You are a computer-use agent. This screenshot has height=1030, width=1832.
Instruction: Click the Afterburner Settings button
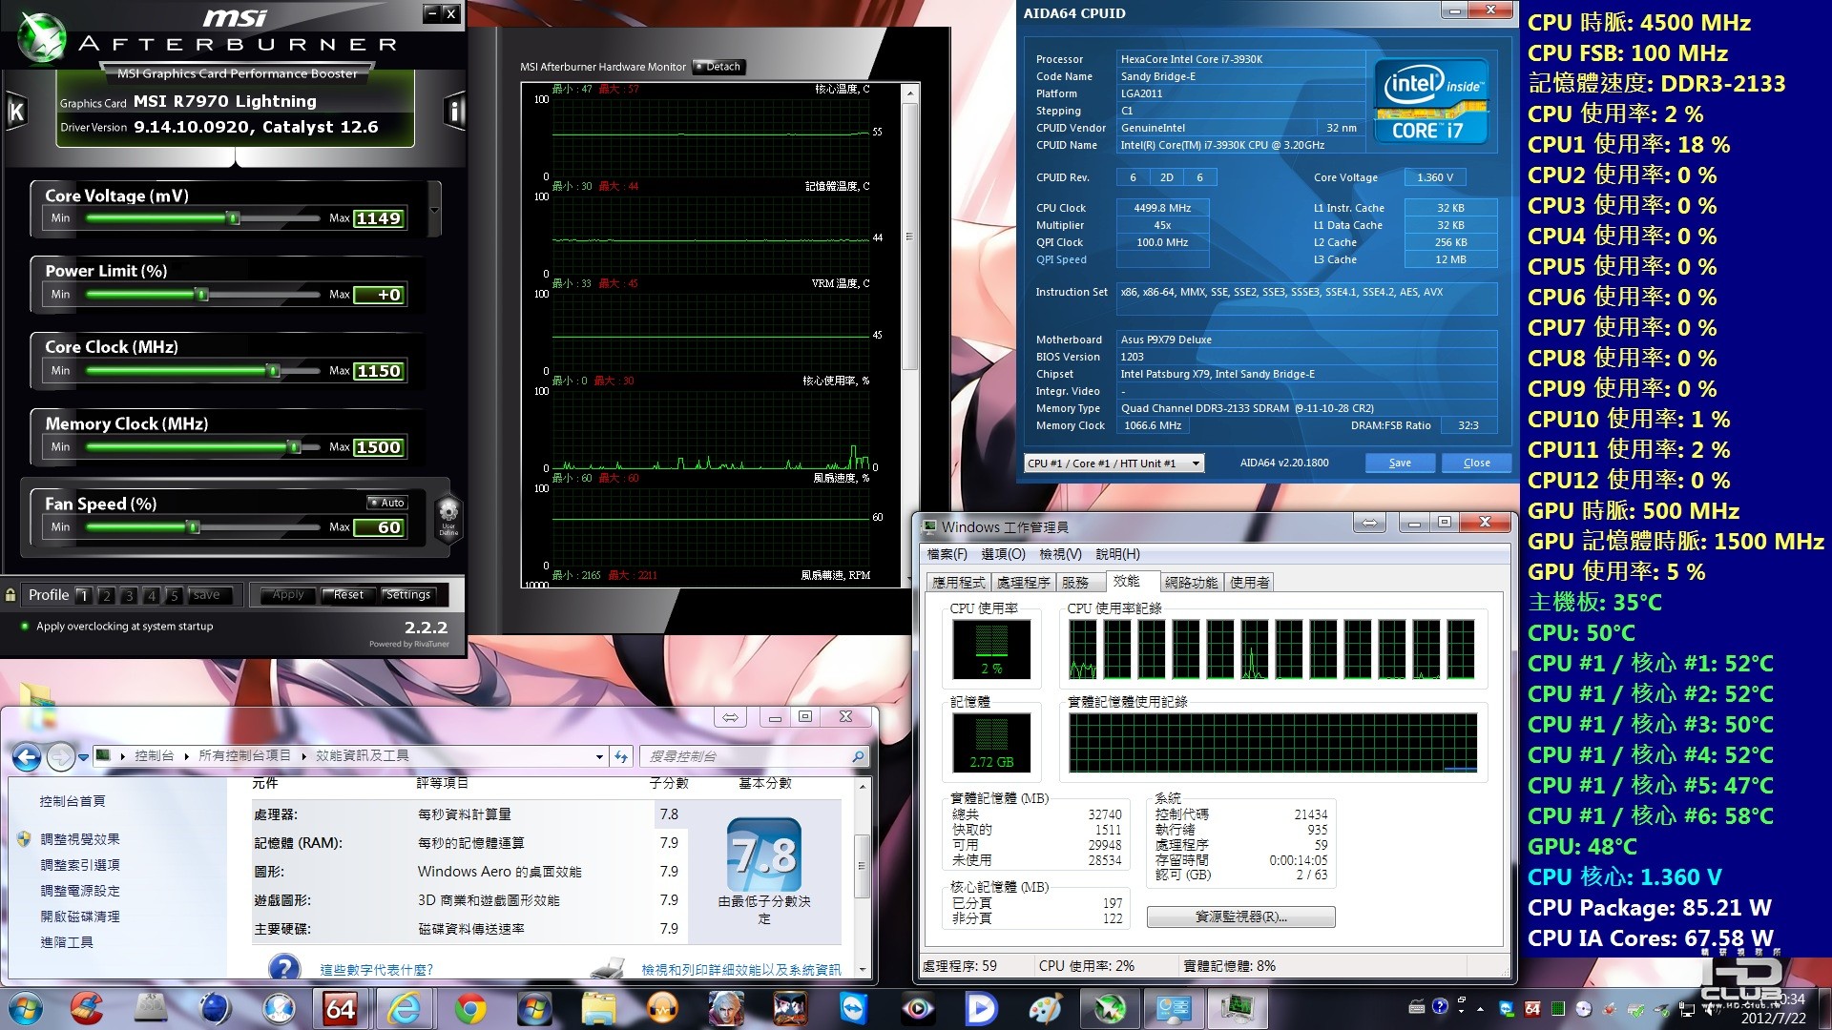tap(408, 595)
